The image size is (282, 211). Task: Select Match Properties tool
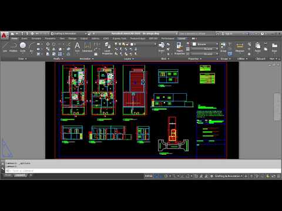point(179,49)
